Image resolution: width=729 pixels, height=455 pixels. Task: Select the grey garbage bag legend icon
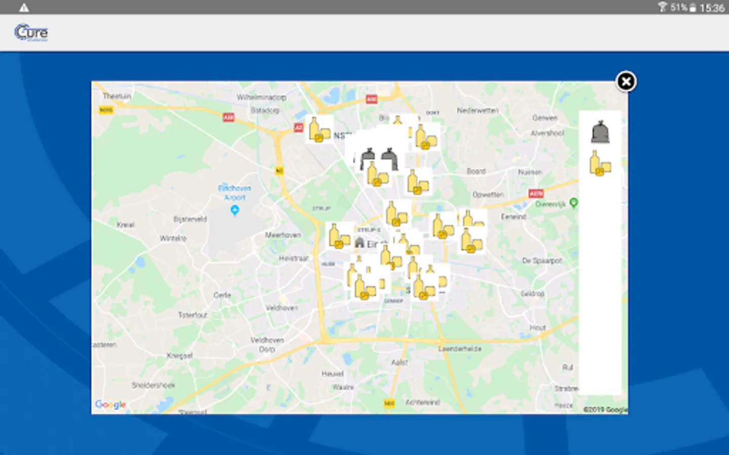(x=600, y=132)
